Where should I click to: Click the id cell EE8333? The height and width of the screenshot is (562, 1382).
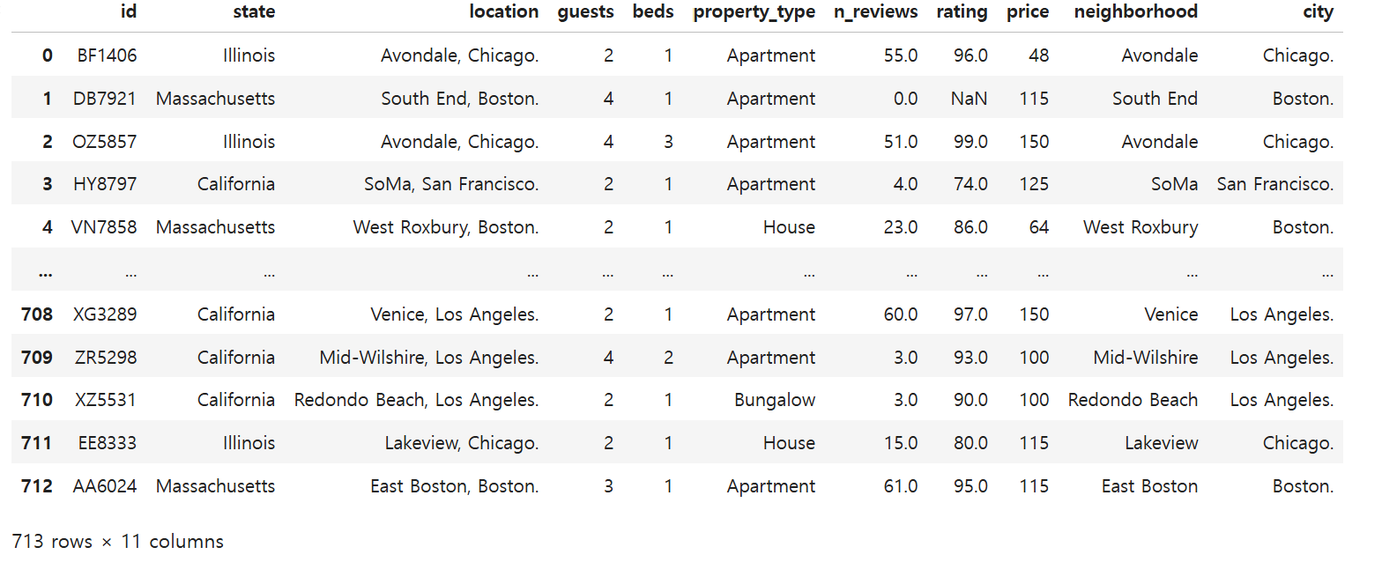pyautogui.click(x=105, y=443)
